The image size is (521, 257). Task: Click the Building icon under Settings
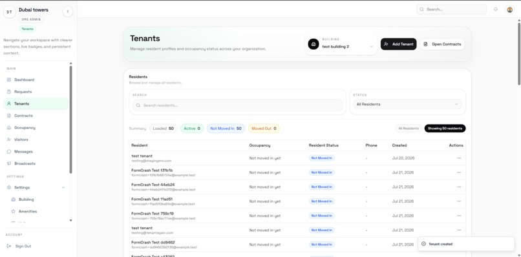coord(14,200)
